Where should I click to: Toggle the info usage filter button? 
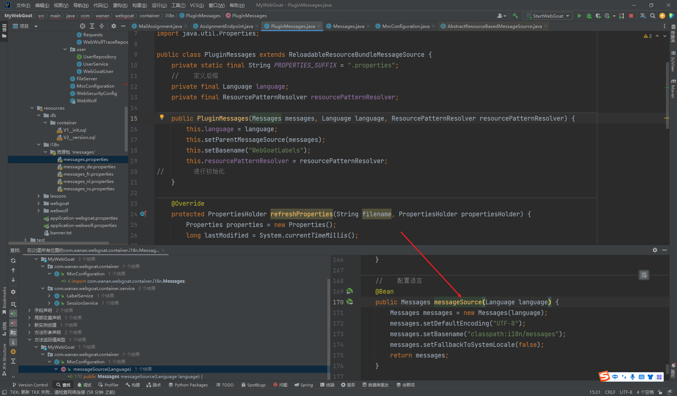(13, 342)
